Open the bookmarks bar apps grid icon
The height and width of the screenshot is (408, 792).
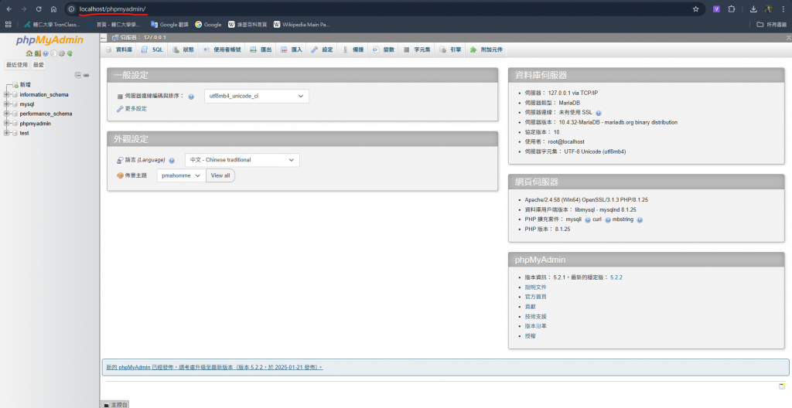pyautogui.click(x=8, y=24)
